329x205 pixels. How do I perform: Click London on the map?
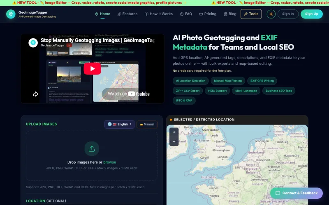pos(222,157)
